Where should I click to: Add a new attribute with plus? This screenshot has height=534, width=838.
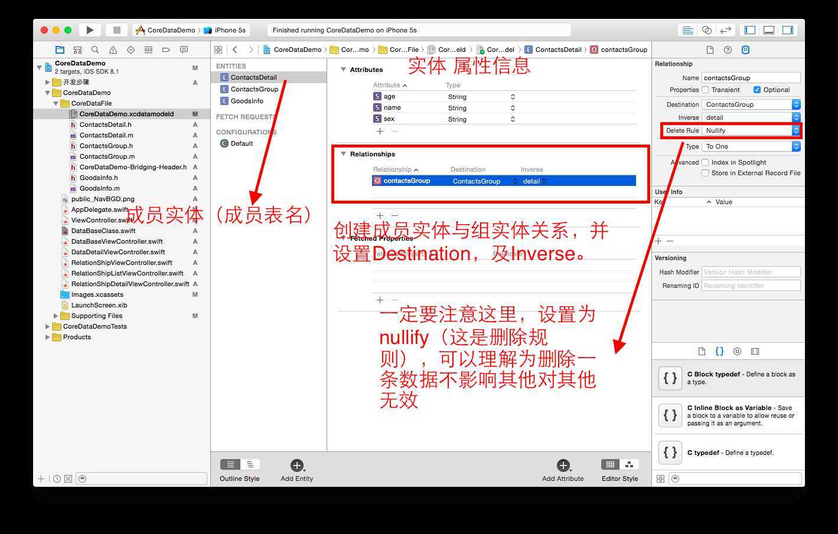tap(380, 131)
